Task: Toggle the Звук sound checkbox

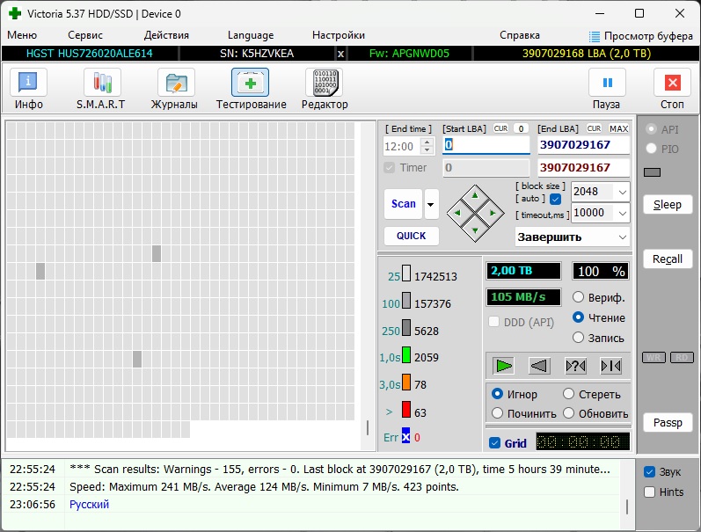Action: 649,471
